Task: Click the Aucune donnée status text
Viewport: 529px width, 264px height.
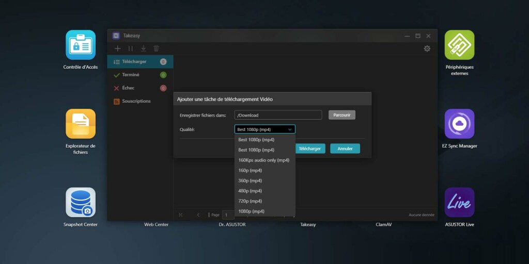Action: (422, 215)
